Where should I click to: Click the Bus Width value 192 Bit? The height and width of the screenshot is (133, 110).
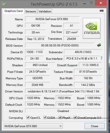pos(88,78)
